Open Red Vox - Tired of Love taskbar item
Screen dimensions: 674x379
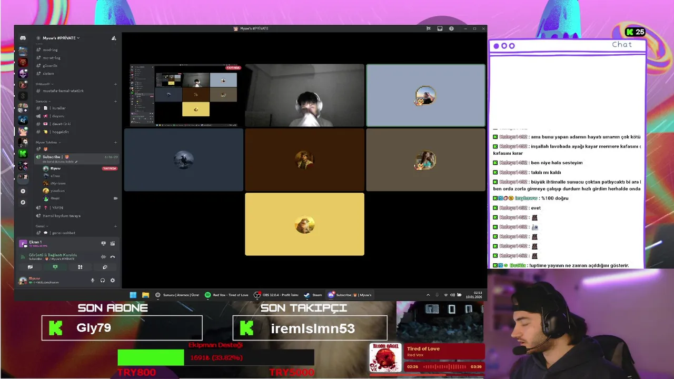pos(226,295)
